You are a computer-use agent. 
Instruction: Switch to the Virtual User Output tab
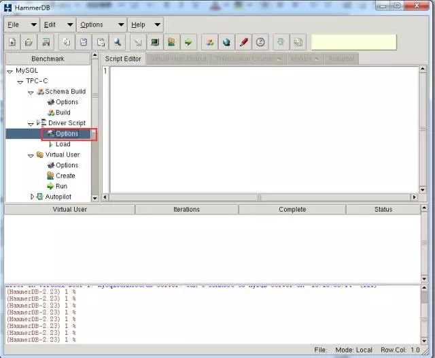[x=178, y=59]
